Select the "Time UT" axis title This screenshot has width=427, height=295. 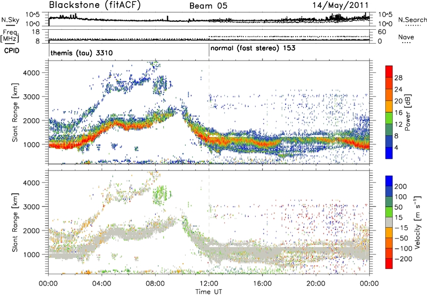(x=209, y=292)
